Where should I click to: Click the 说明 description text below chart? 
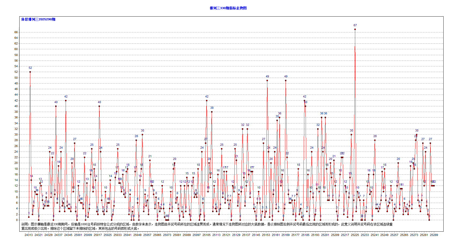click(207, 226)
